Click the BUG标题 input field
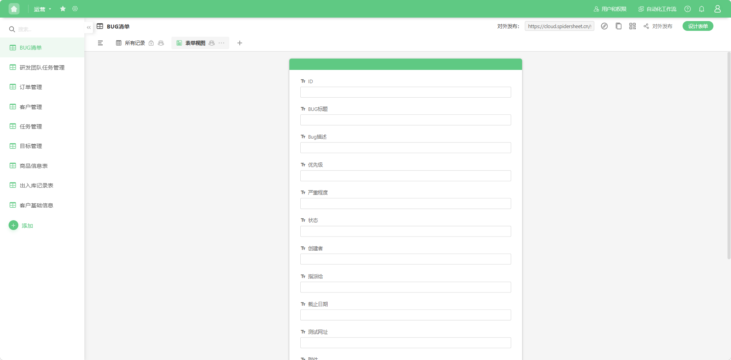This screenshot has width=731, height=360. (x=406, y=120)
